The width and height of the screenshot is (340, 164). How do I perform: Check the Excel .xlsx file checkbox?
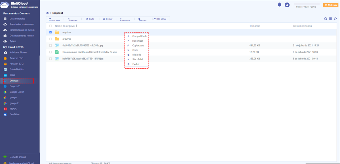click(x=50, y=52)
